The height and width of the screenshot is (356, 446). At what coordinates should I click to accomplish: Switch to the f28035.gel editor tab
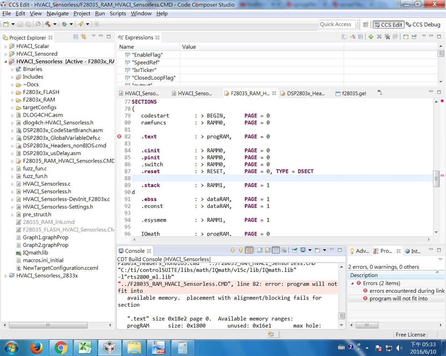[x=350, y=93]
